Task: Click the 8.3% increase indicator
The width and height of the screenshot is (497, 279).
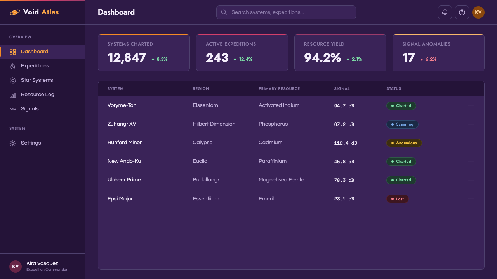Action: point(159,59)
